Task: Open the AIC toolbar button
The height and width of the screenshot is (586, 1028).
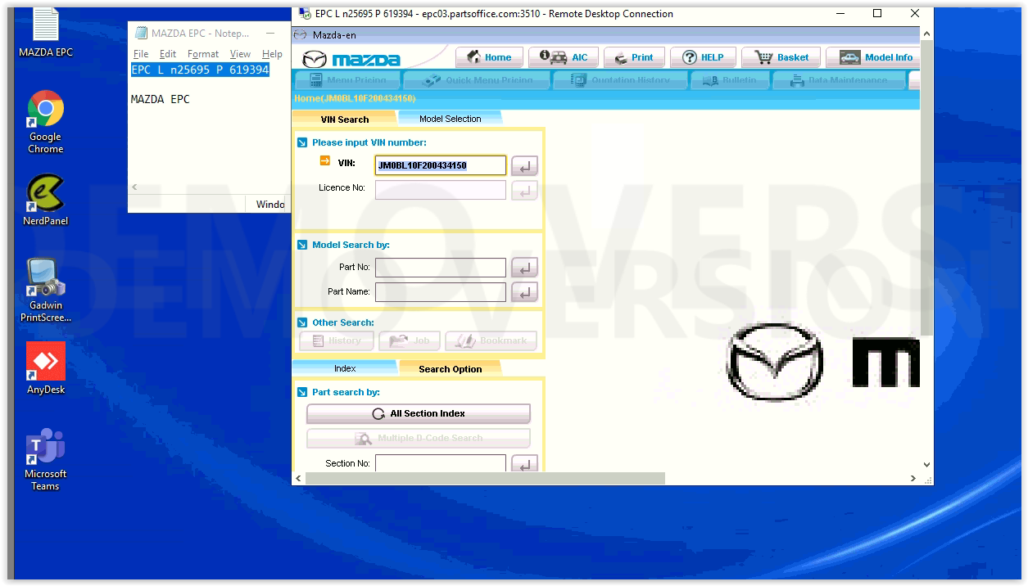Action: tap(564, 57)
